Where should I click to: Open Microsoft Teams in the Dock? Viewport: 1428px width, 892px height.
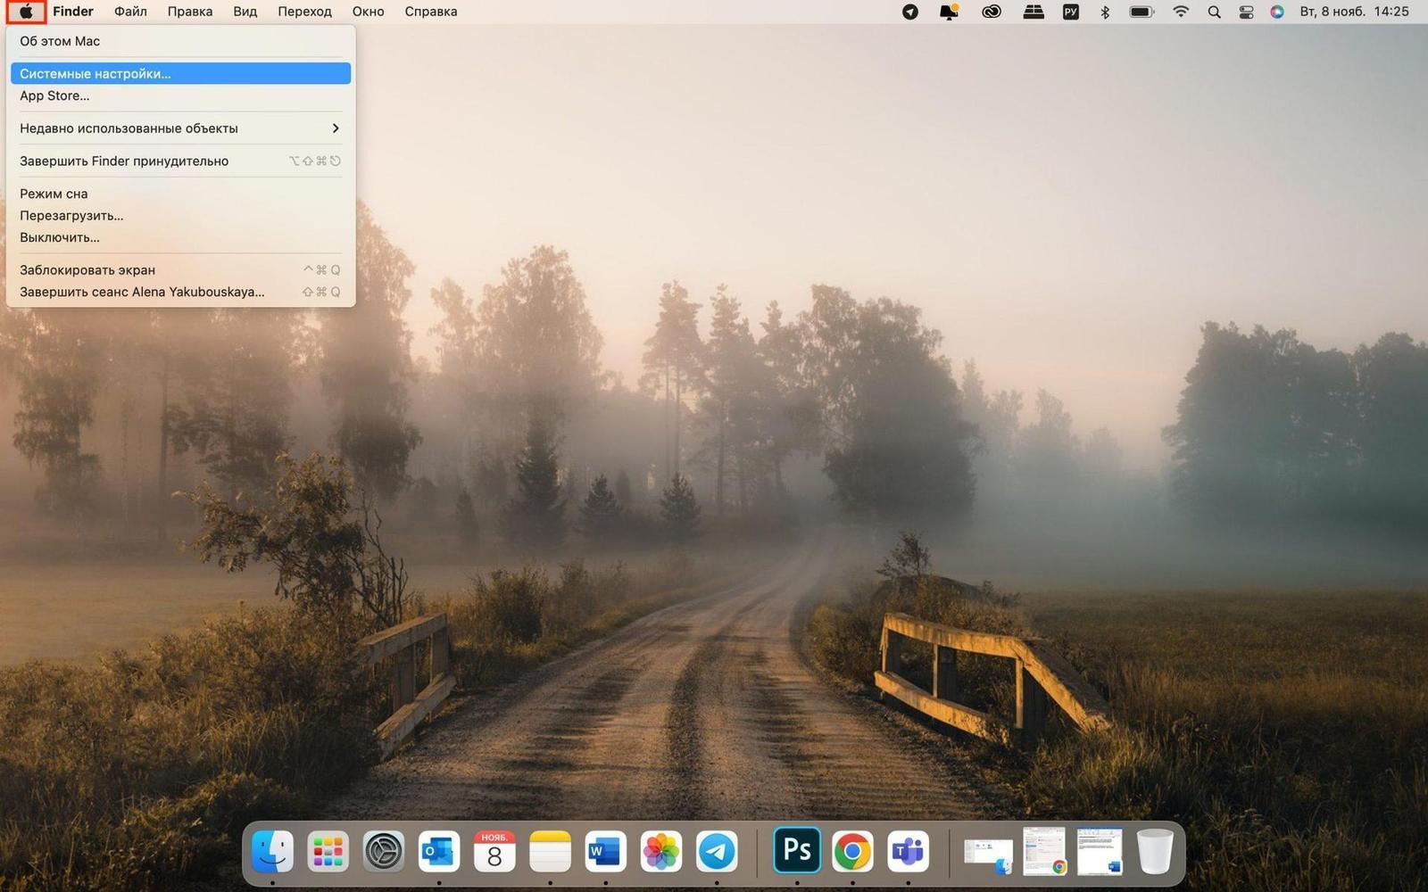tap(908, 852)
